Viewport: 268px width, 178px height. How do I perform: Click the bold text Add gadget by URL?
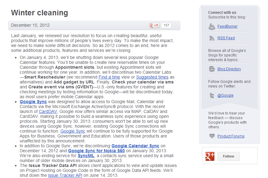tap(74, 82)
